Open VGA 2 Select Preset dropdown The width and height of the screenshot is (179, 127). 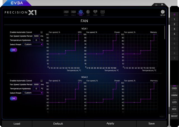[33, 93]
